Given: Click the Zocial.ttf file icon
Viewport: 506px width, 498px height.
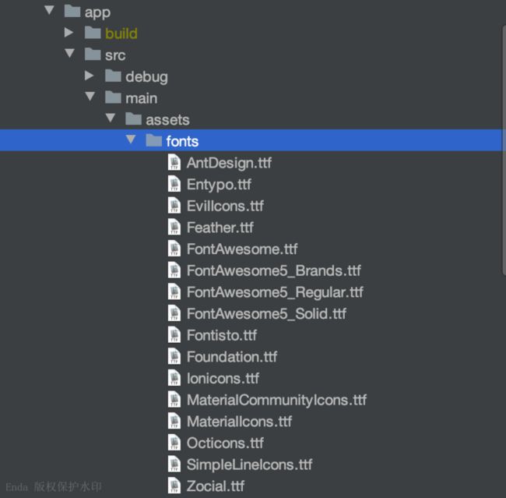Looking at the screenshot, I should tap(174, 486).
